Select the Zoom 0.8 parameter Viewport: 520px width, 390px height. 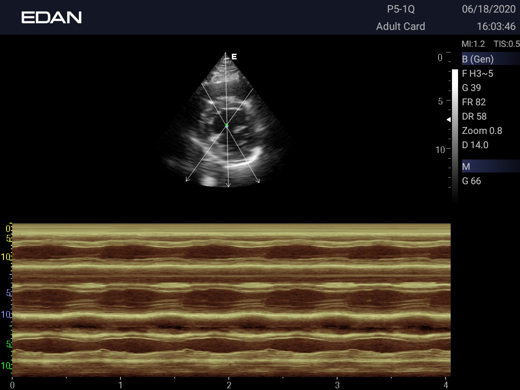pyautogui.click(x=482, y=131)
